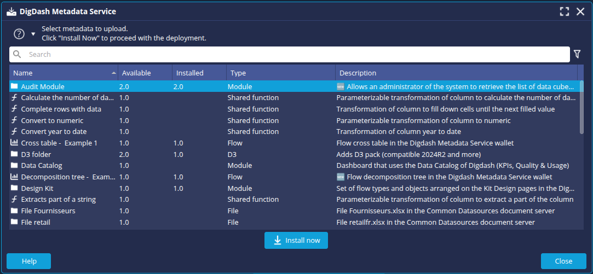Select Cross table - Example 1 entry
The image size is (593, 274).
(x=59, y=143)
